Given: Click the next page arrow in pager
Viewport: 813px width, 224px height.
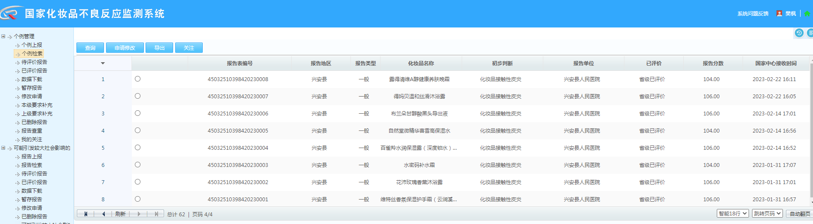Looking at the screenshot, I should [139, 214].
